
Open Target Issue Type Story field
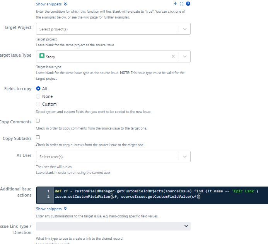tap(113, 56)
